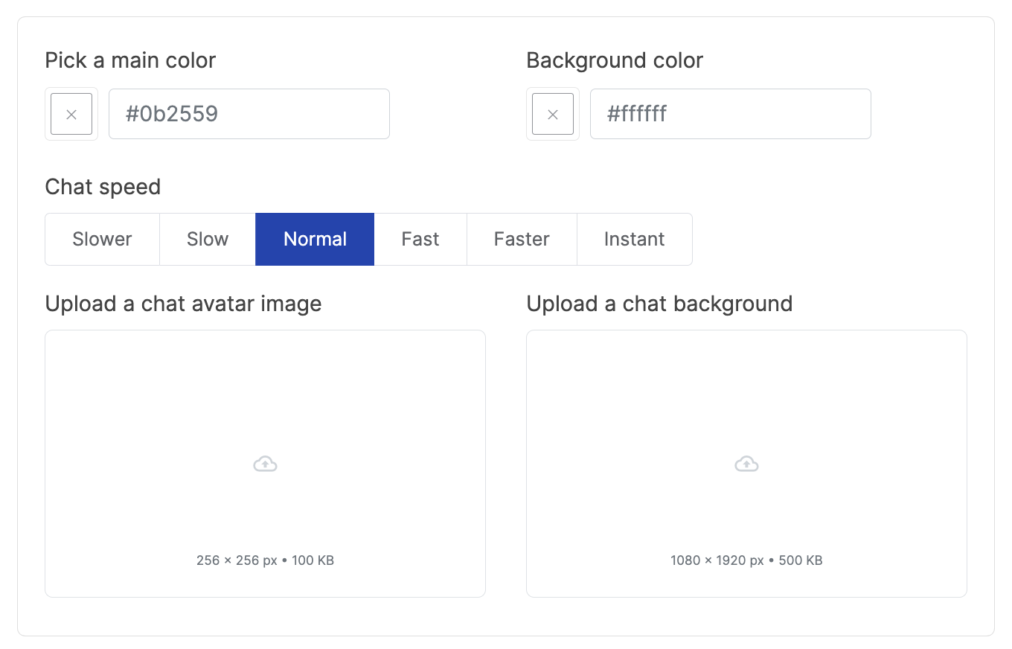The width and height of the screenshot is (1012, 649).
Task: Click the "Upload a chat background" label
Action: tap(659, 304)
